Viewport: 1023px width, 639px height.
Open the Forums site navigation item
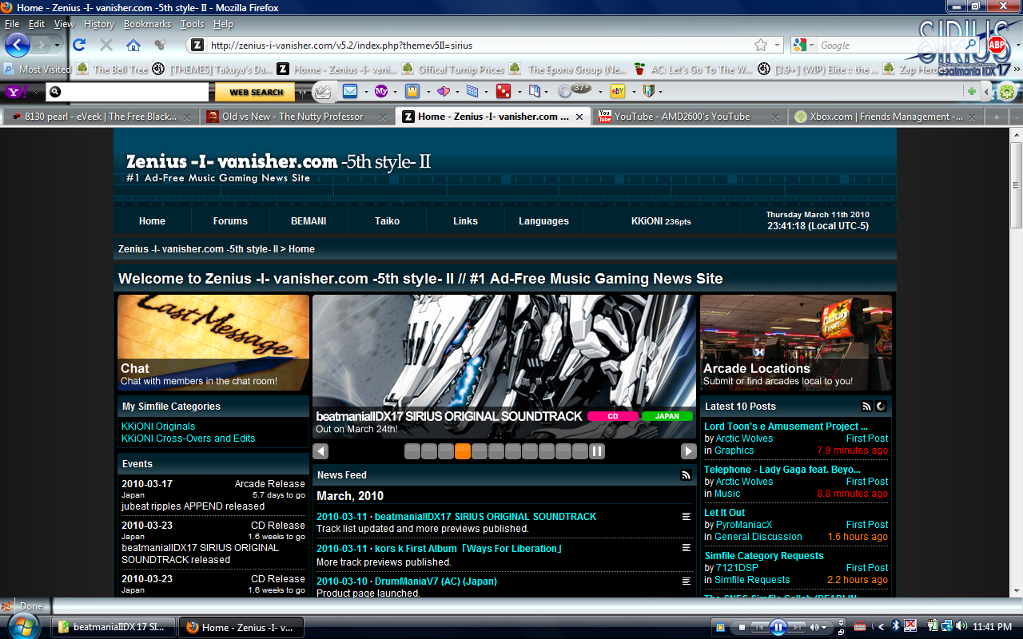230,221
